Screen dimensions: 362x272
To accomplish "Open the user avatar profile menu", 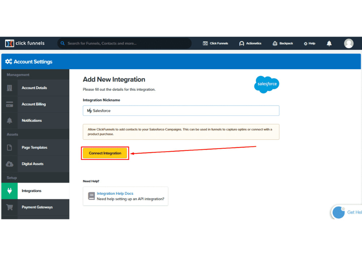I will tap(349, 43).
